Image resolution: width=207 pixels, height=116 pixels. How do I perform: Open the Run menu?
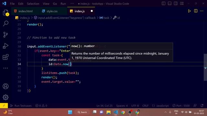(x=63, y=4)
